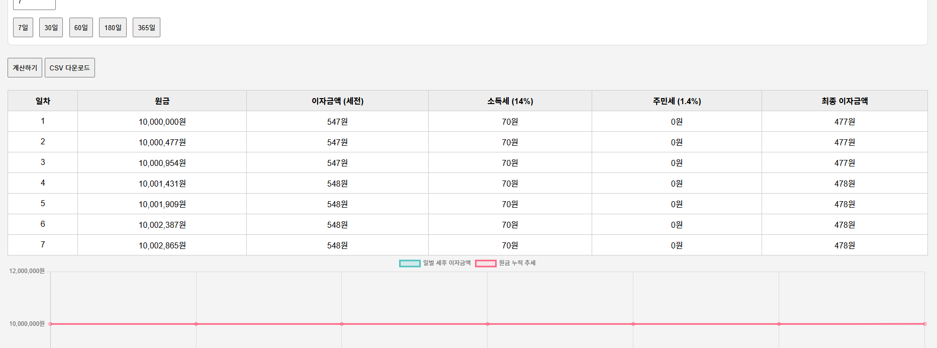This screenshot has width=937, height=348.
Task: Select the 30일 period button
Action: click(51, 28)
